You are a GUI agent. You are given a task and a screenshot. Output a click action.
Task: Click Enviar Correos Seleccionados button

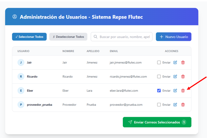(157, 122)
